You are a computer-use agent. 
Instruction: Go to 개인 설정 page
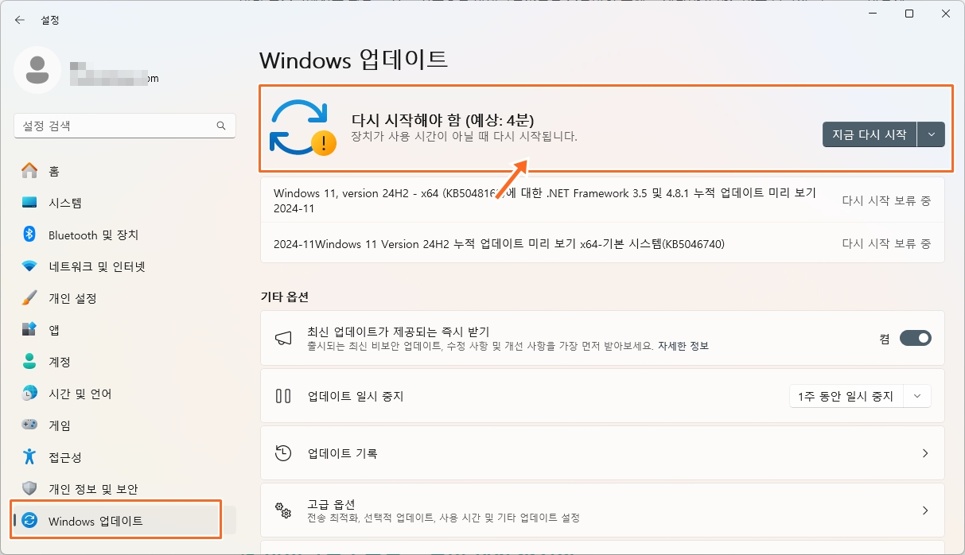pyautogui.click(x=125, y=298)
